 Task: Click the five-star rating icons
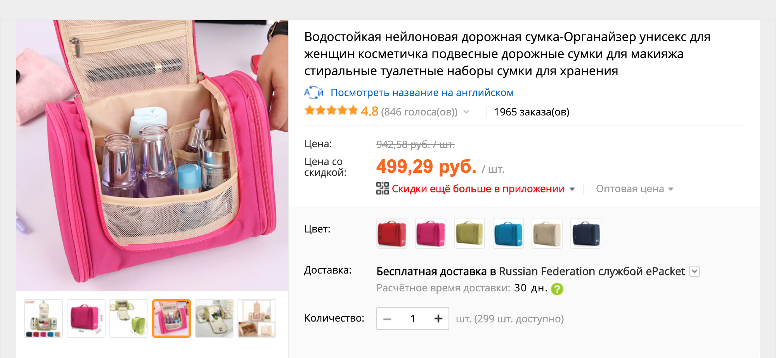point(331,111)
